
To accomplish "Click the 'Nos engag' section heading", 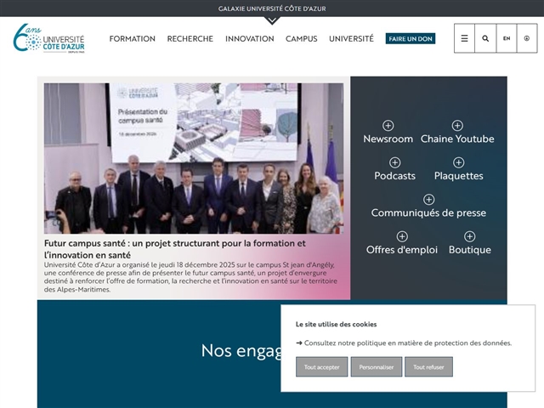I will pos(241,351).
